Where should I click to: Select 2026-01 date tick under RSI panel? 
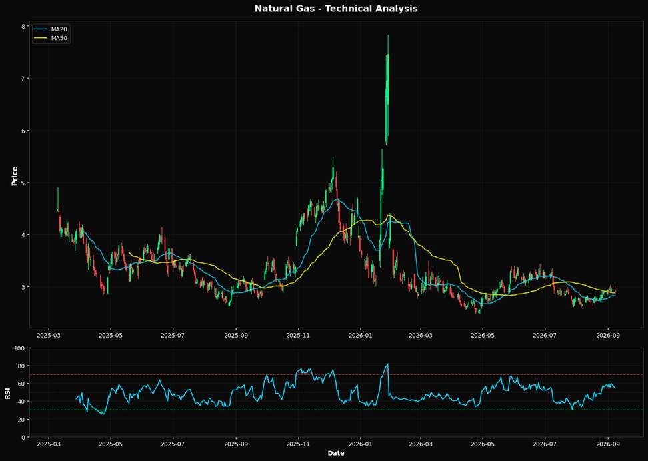click(361, 444)
